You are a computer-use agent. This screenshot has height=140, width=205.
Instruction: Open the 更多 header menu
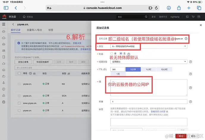tap(154, 17)
